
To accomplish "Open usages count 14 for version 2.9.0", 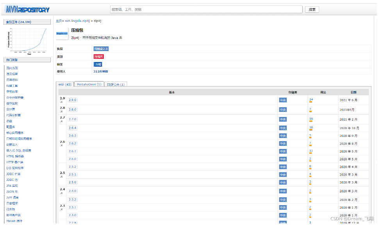I will pos(311,99).
